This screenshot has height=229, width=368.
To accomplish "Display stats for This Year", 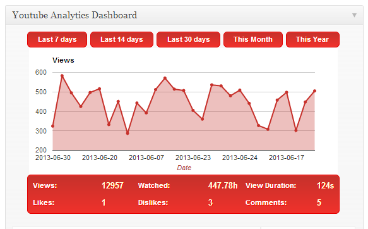I will pyautogui.click(x=312, y=39).
